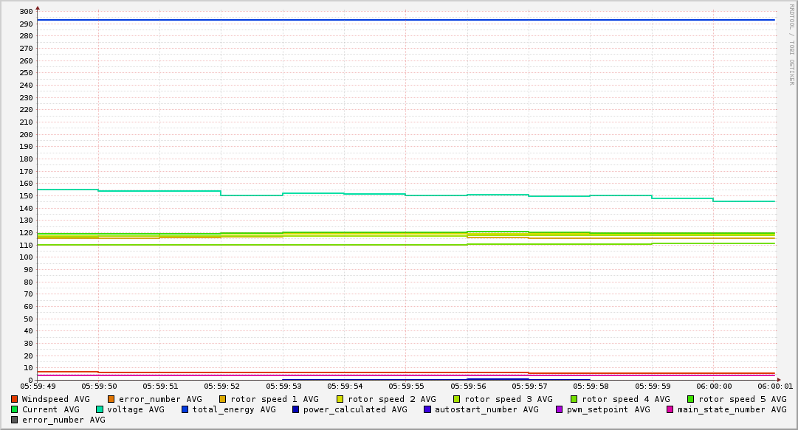Click the red Windspeed AVG legend swatch

pyautogui.click(x=15, y=399)
